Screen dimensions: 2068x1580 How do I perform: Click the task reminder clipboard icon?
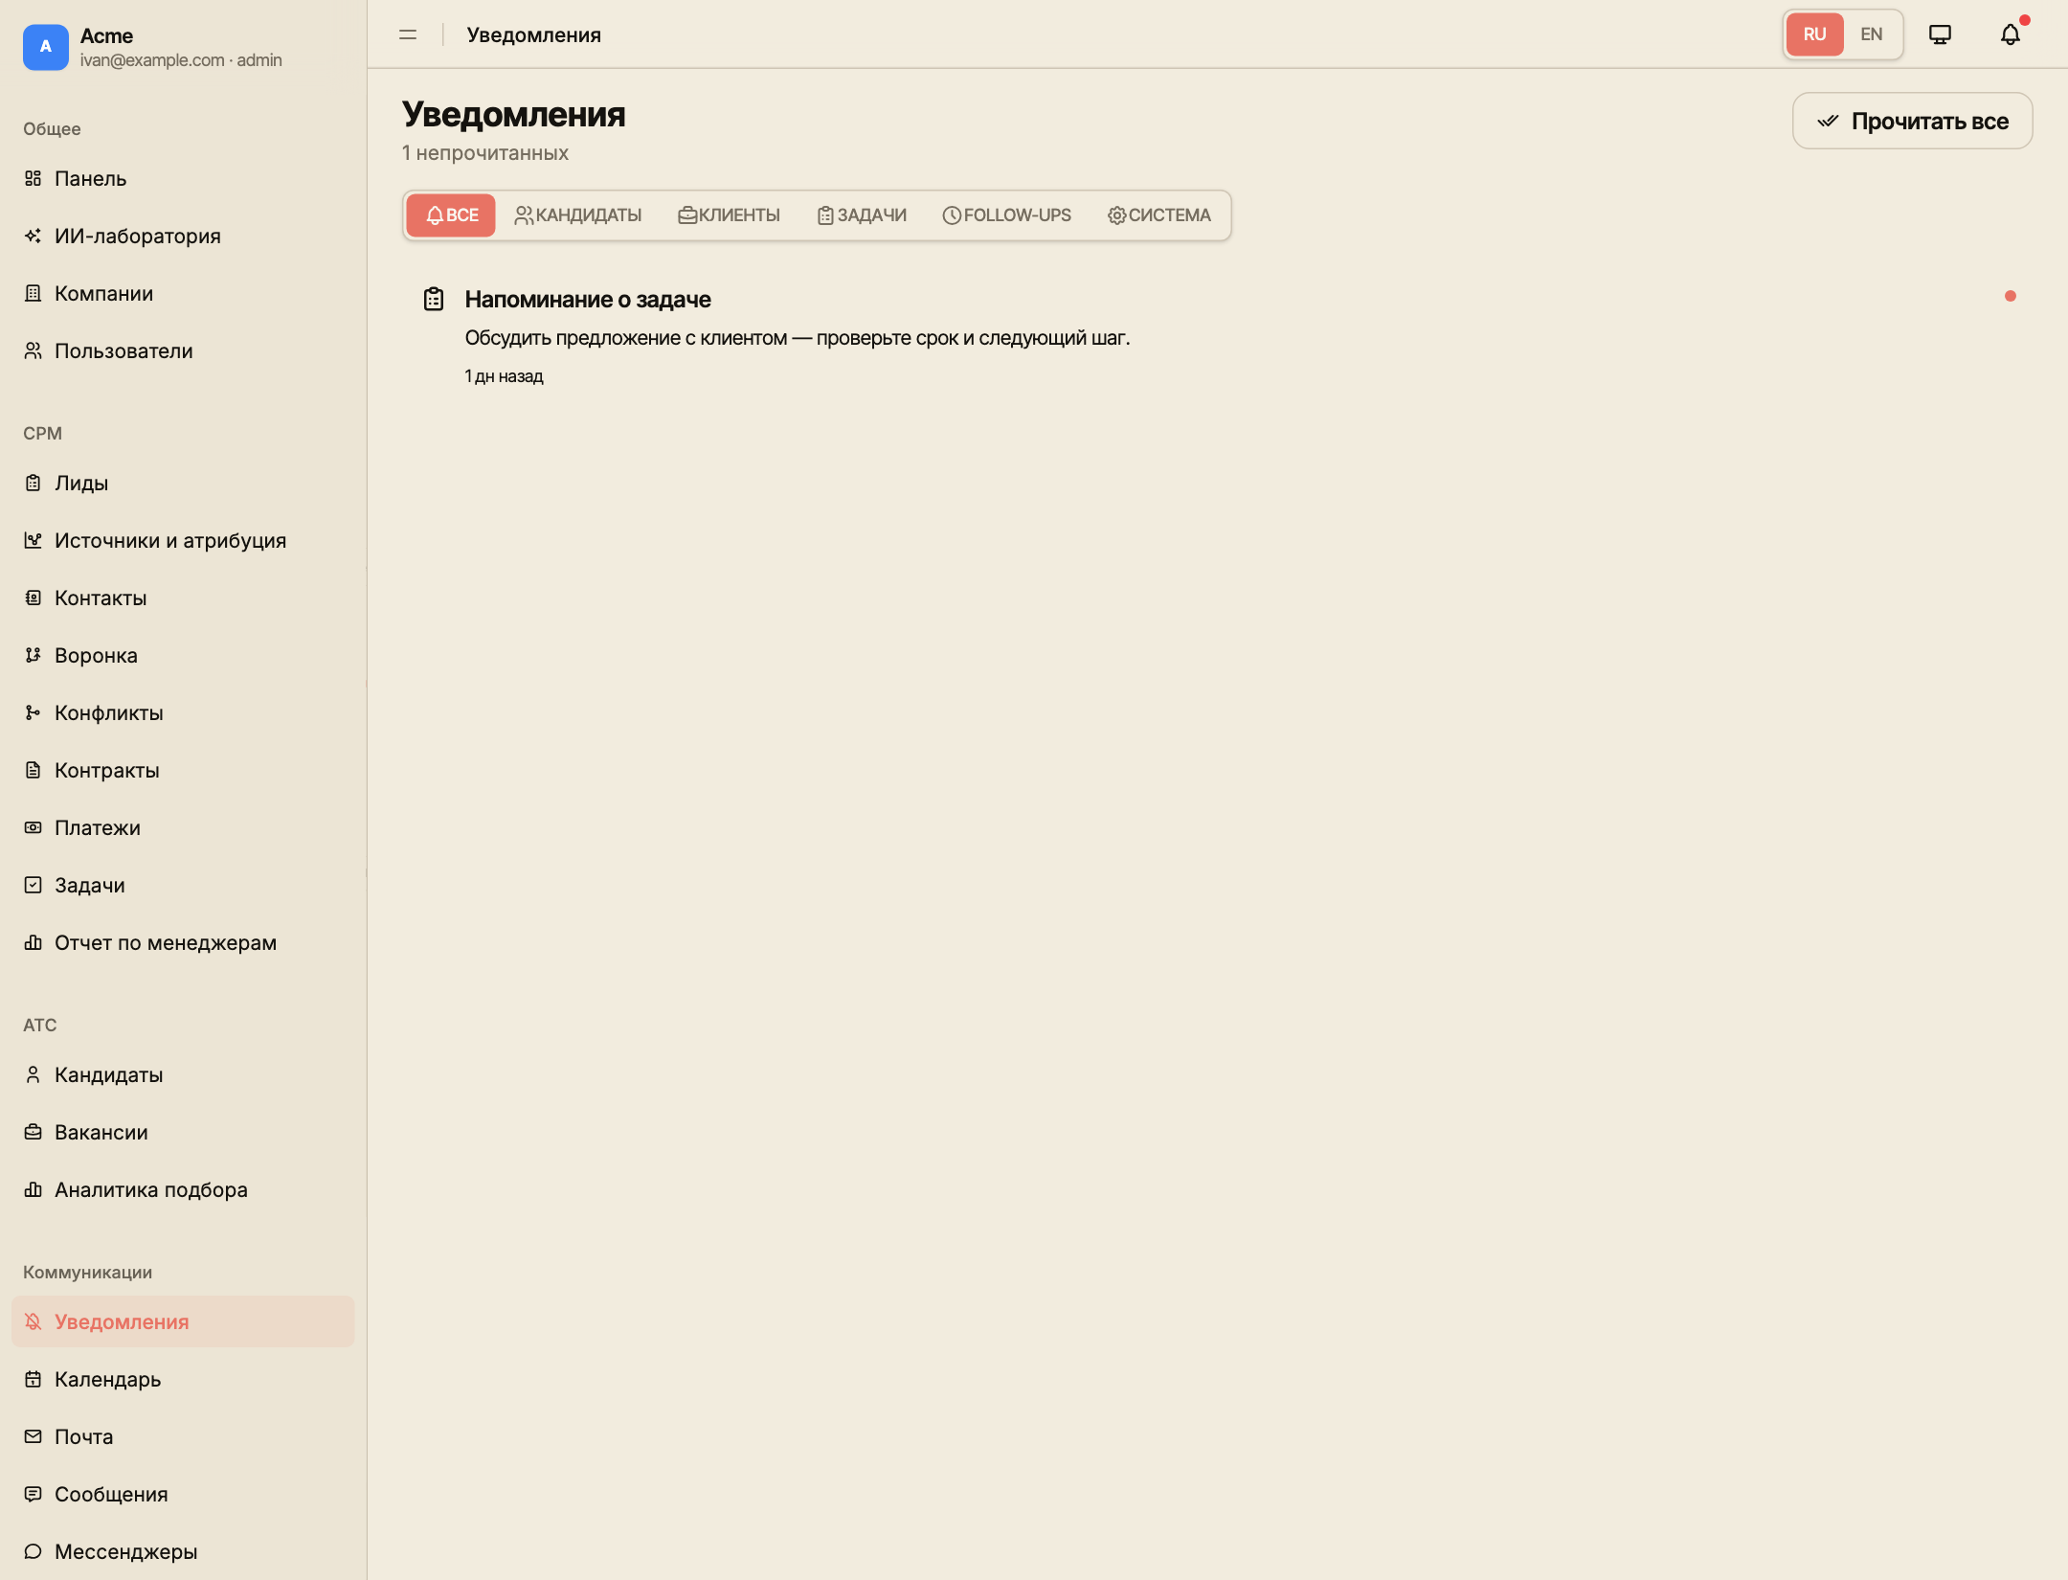(x=434, y=299)
